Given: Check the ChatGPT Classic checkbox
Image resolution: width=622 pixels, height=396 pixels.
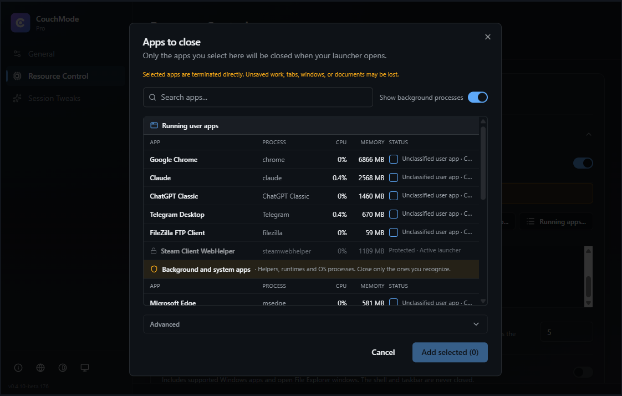Looking at the screenshot, I should point(394,196).
